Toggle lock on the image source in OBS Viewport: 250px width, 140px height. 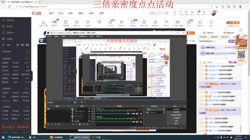pos(92,109)
